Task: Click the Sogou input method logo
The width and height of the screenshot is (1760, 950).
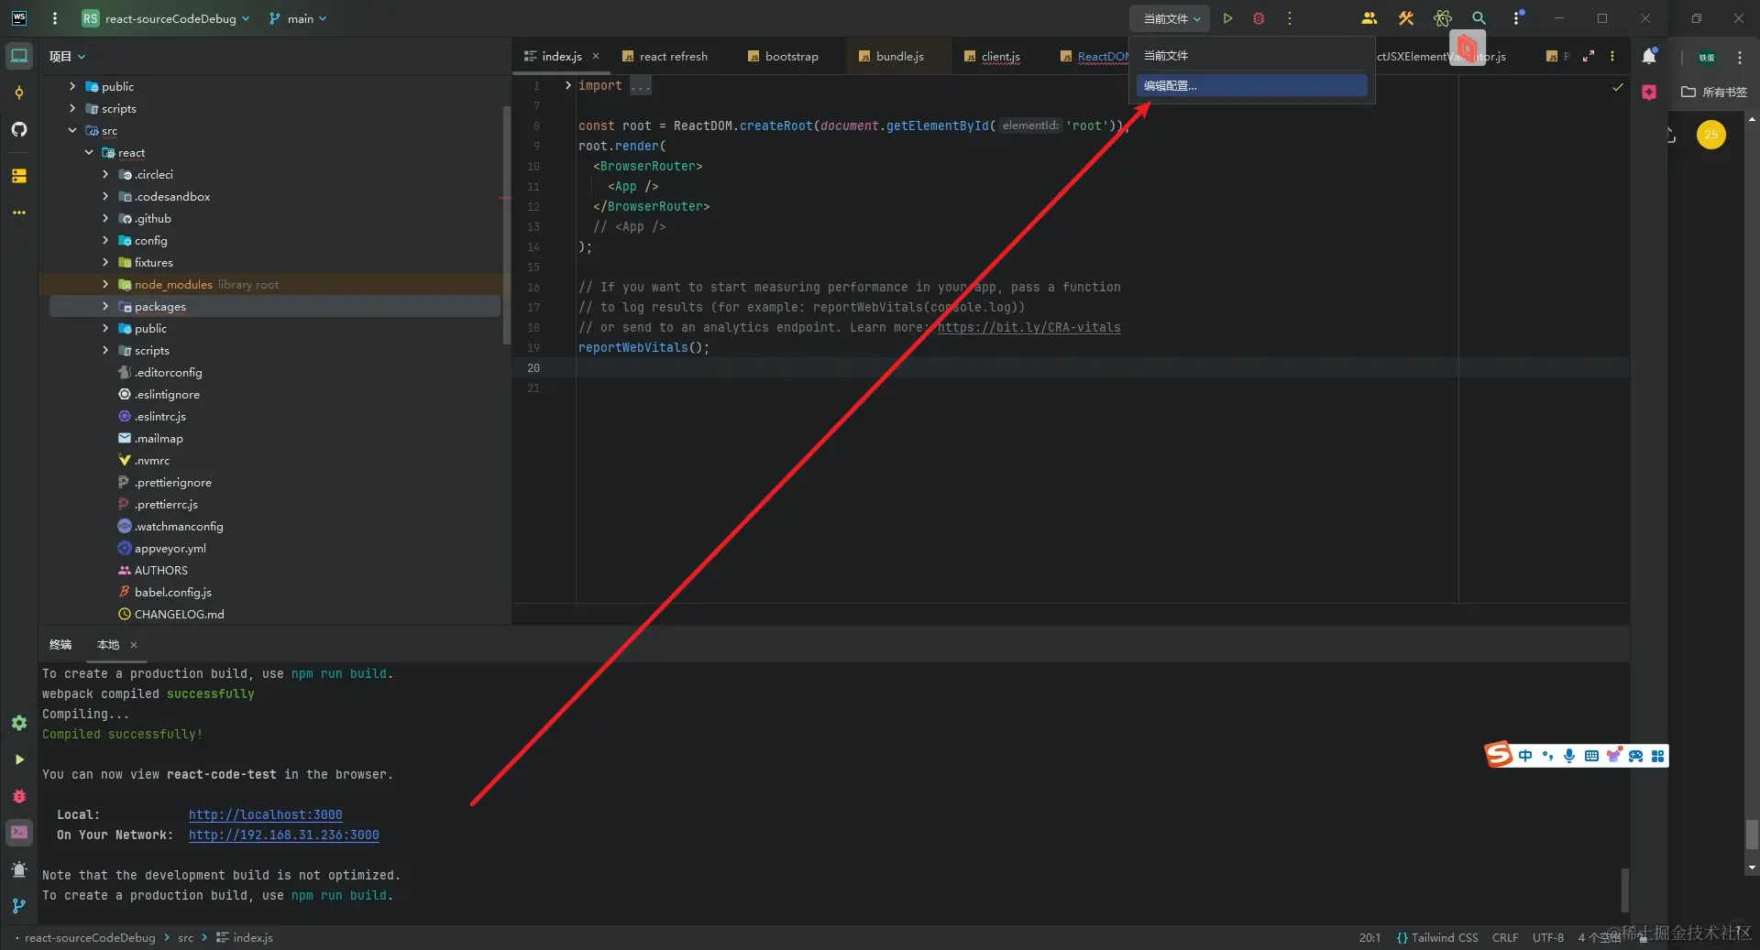Action: click(1499, 755)
